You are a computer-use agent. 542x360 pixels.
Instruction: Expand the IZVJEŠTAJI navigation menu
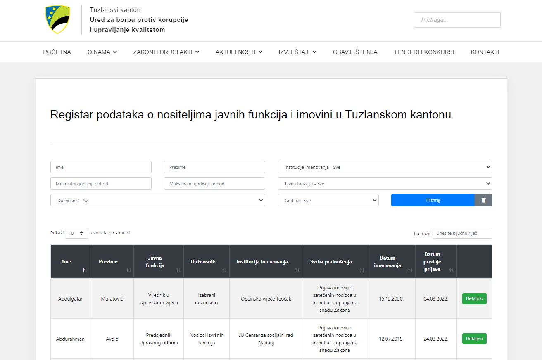point(297,52)
